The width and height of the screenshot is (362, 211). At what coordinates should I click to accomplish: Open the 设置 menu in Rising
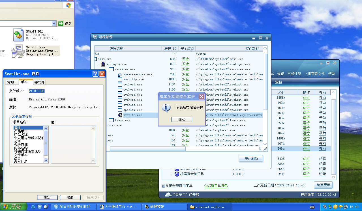click(x=280, y=74)
